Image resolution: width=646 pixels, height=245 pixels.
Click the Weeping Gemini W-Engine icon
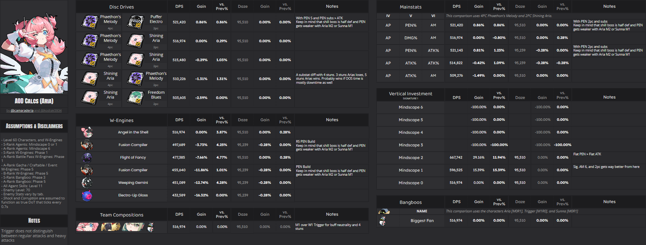pyautogui.click(x=87, y=183)
